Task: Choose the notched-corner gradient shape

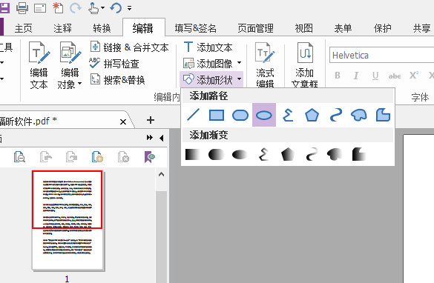Action: click(x=359, y=155)
